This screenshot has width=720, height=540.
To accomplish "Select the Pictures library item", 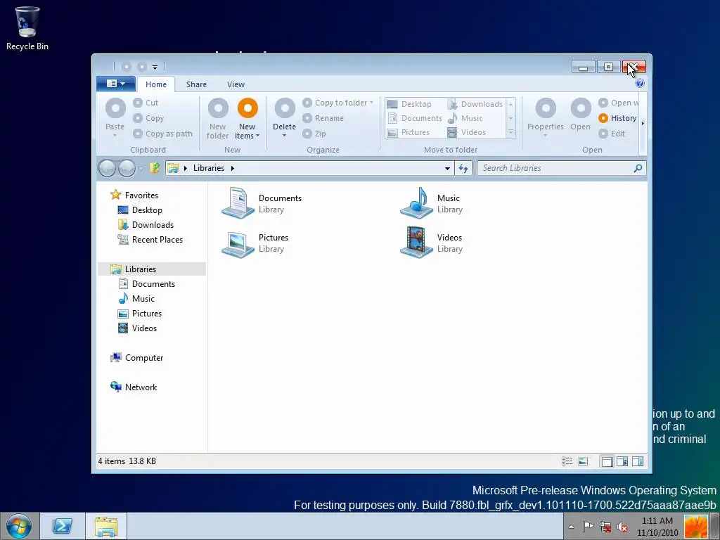I will point(255,243).
